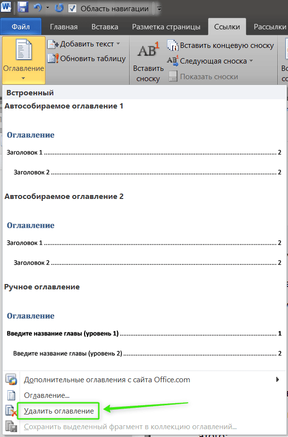
Task: Select the Удалить оглавление menu entry
Action: click(x=59, y=411)
